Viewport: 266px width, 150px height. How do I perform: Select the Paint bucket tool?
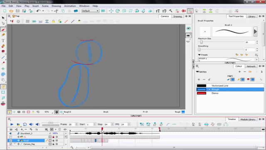3,52
